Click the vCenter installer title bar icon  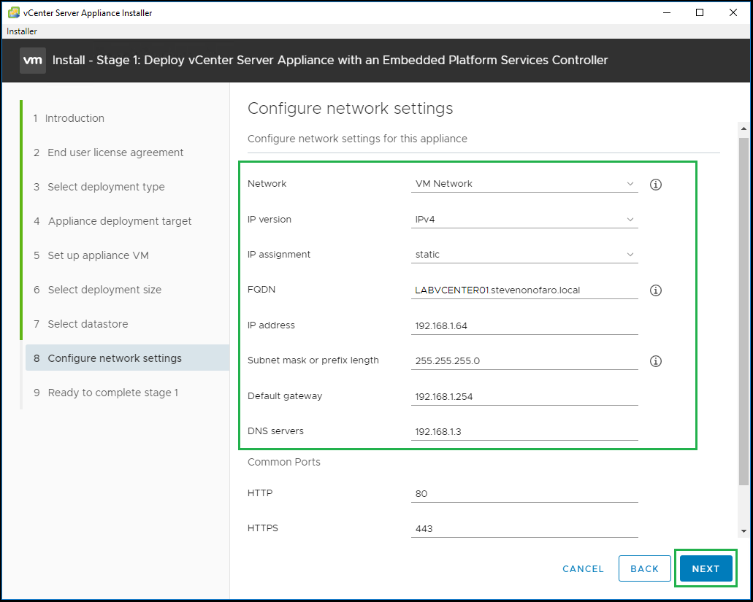[13, 12]
